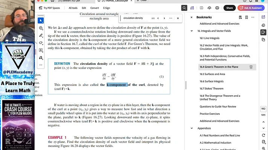Click the zoom in magnifier in right rail
The width and height of the screenshot is (268, 150).
coord(263,148)
